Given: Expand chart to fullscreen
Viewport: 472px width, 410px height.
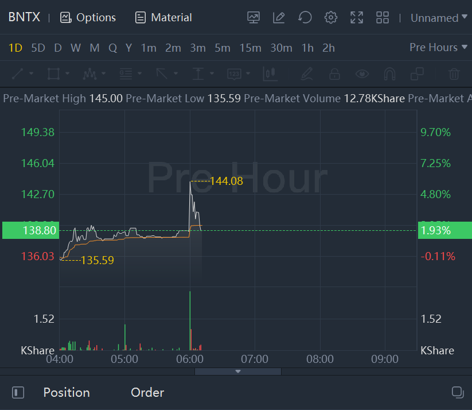Looking at the screenshot, I should click(357, 18).
